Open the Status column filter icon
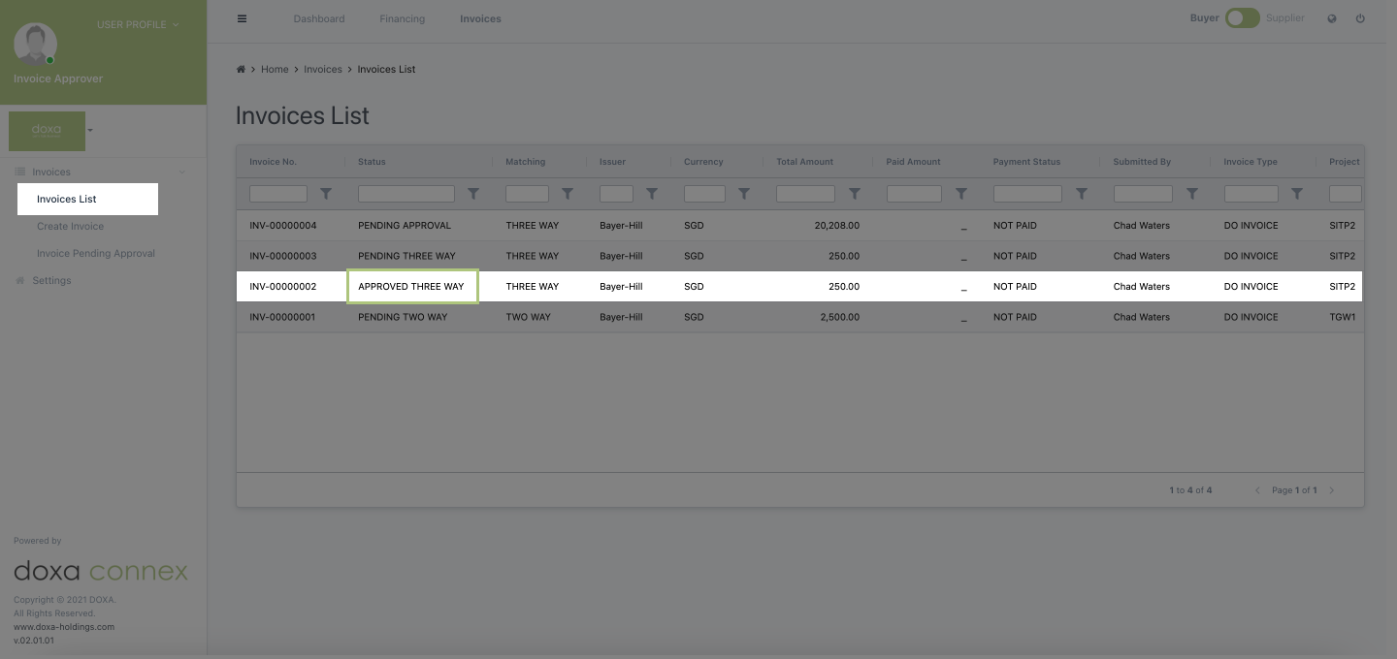The image size is (1397, 659). [473, 194]
